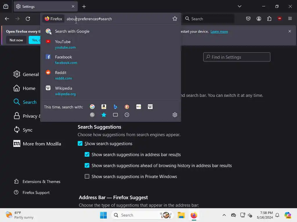Open YouTube suggestion in dropdown
Image resolution: width=297 pixels, height=222 pixels.
tap(111, 44)
